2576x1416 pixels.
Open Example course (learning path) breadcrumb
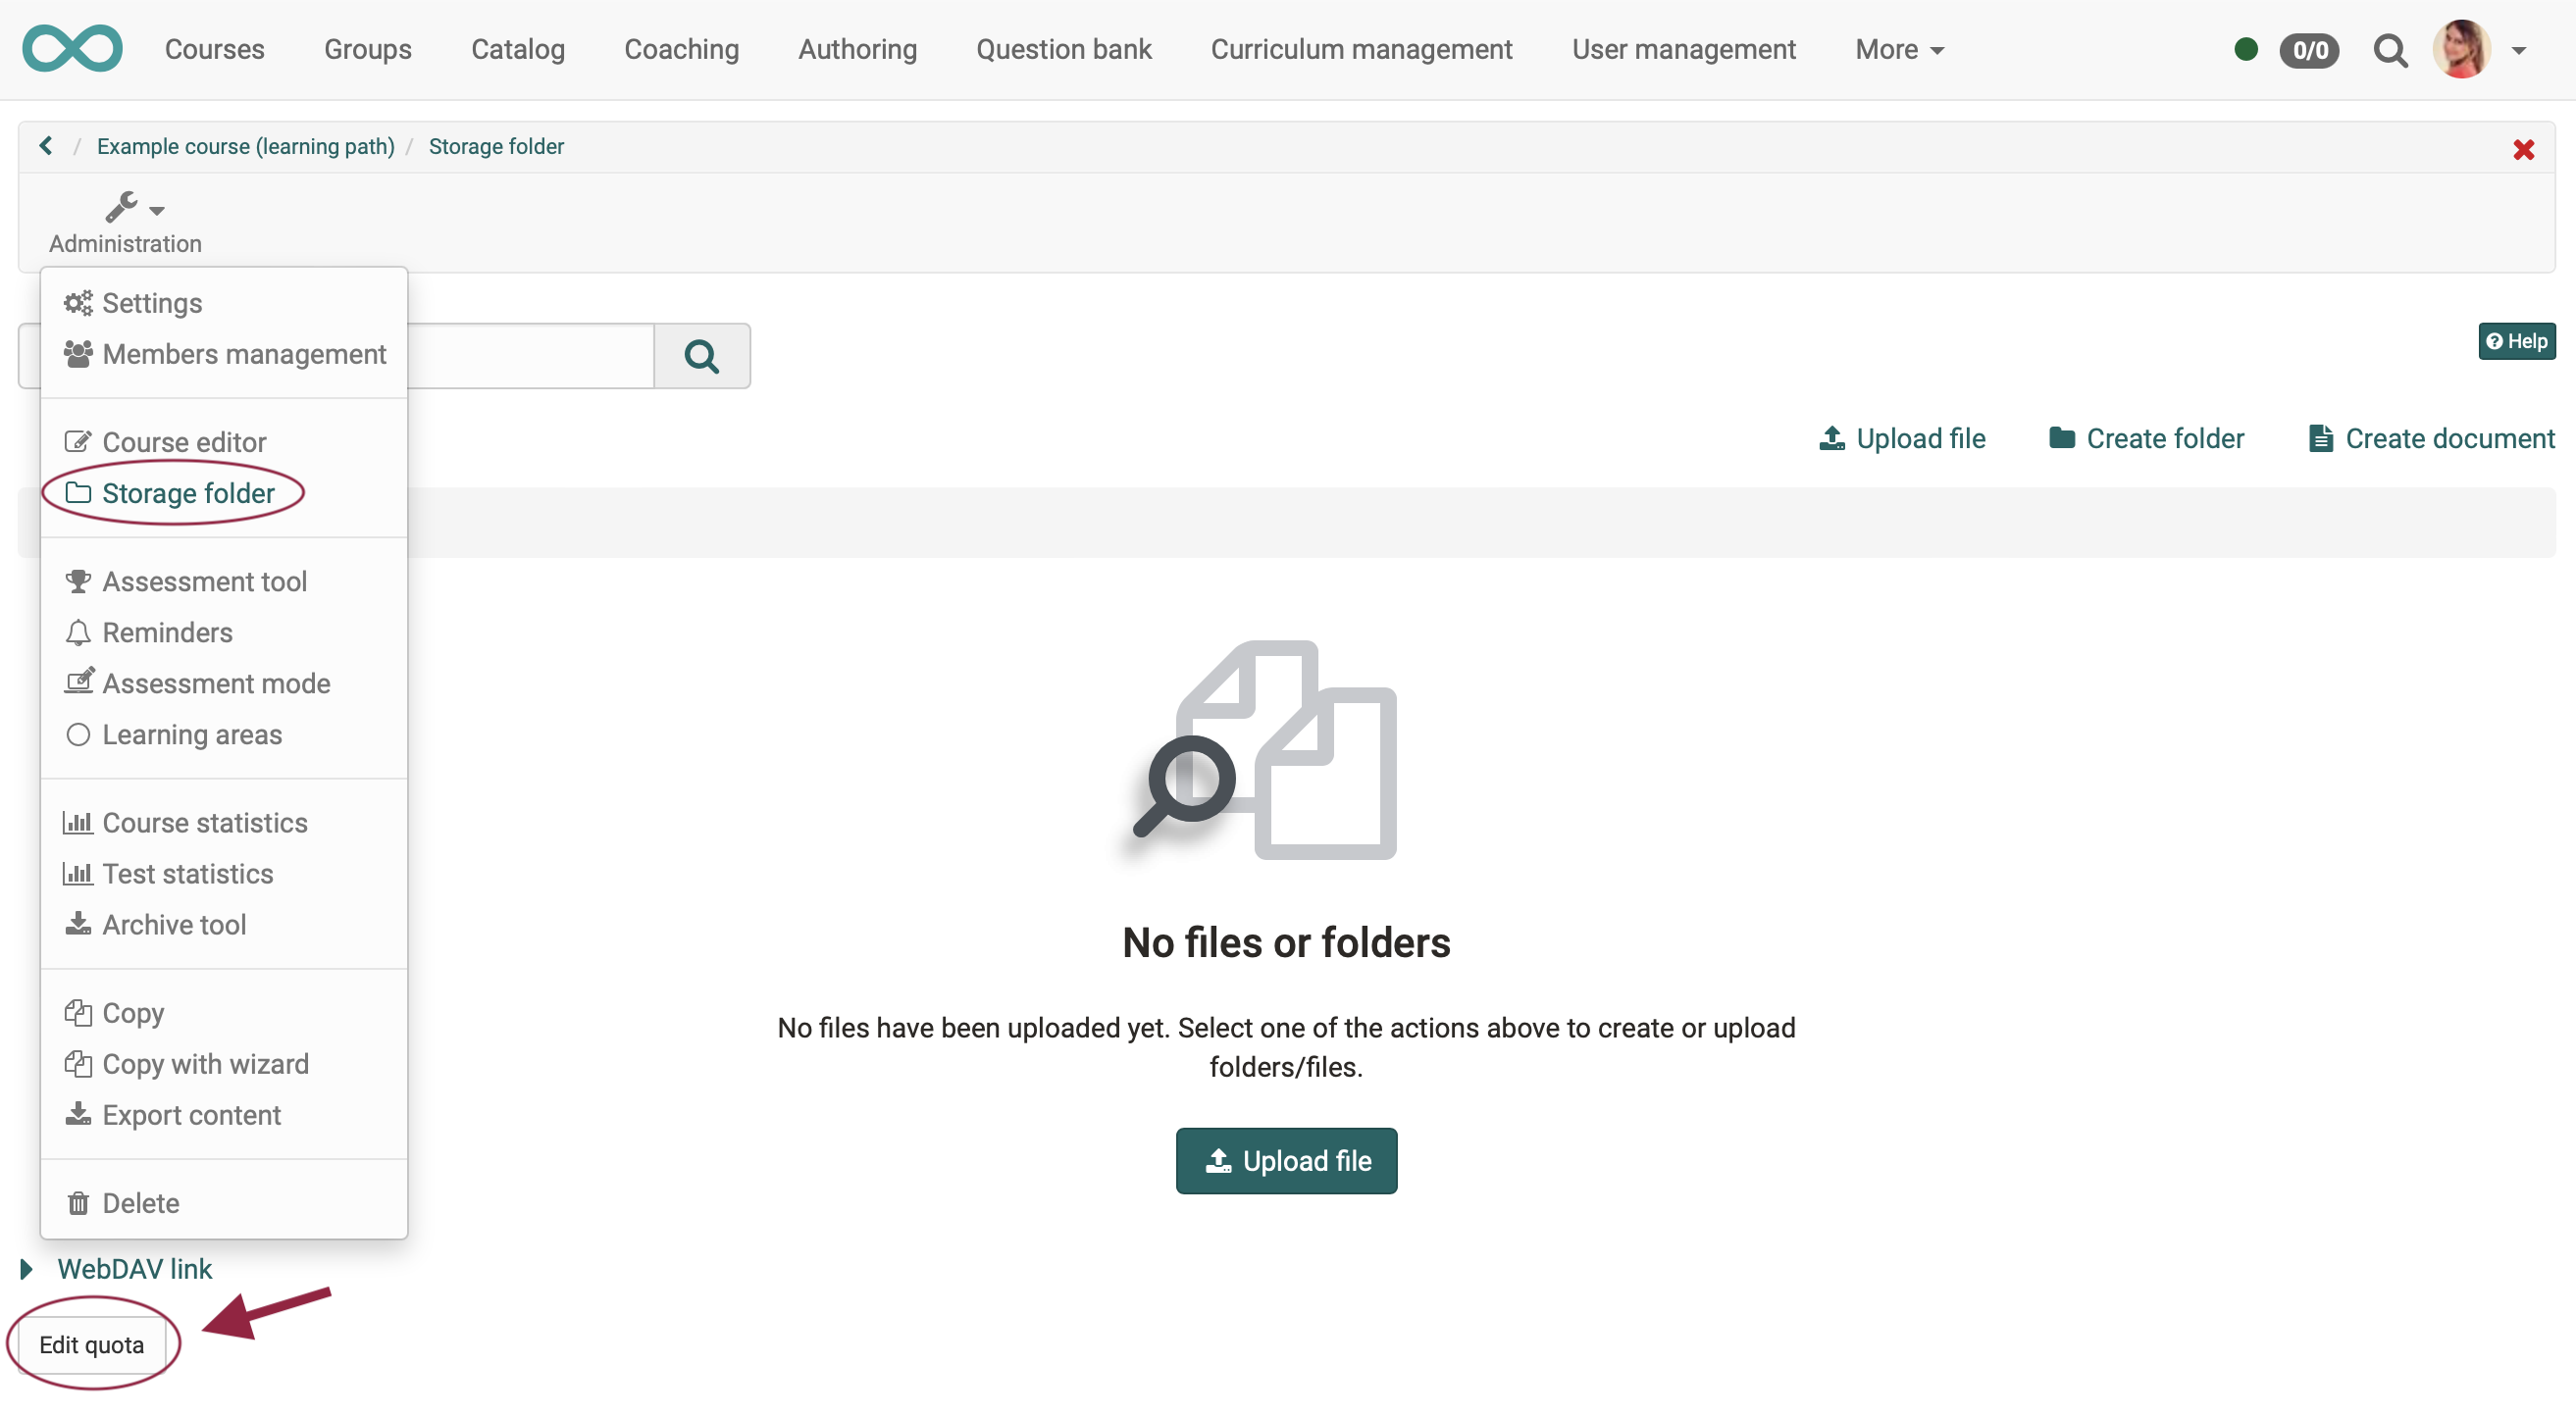click(x=245, y=146)
